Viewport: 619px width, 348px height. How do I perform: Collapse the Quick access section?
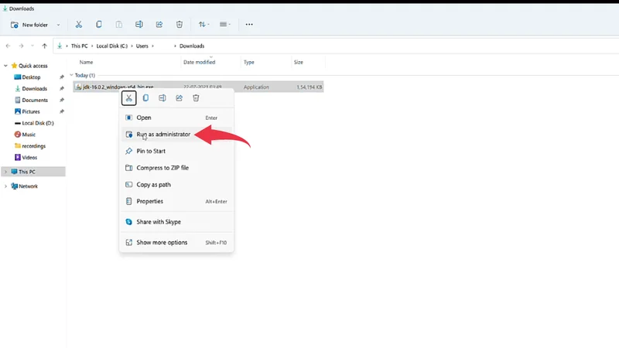[x=5, y=66]
